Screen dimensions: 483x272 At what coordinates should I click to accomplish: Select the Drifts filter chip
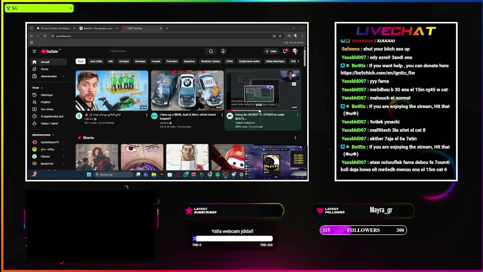[x=229, y=61]
